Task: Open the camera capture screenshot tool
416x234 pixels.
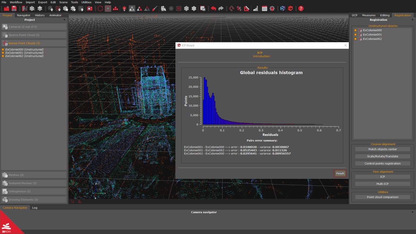Action: tap(90, 8)
